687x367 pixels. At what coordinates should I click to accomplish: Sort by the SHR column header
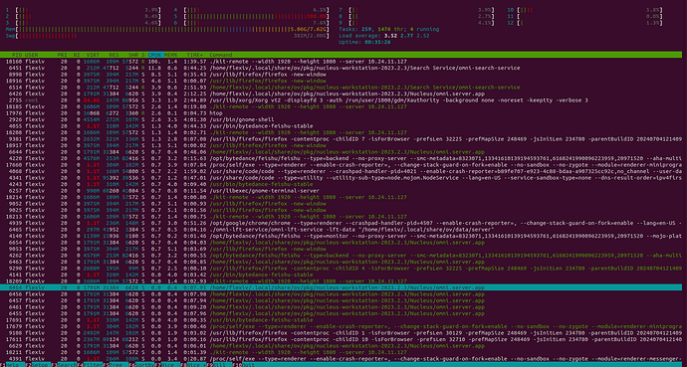[133, 55]
